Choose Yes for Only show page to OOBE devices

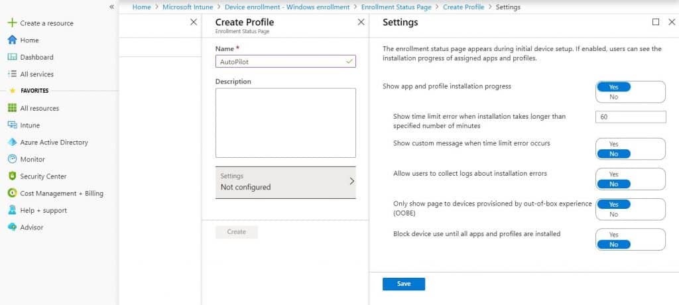click(x=613, y=204)
